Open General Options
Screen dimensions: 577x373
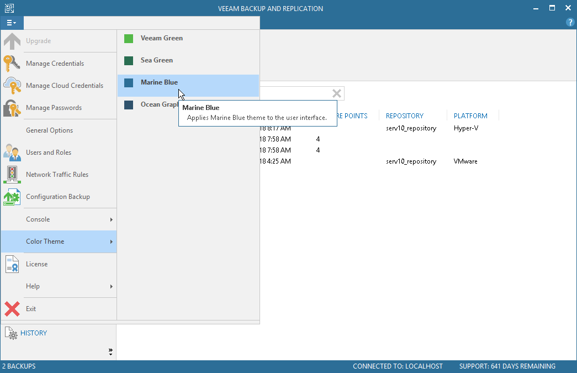point(49,130)
